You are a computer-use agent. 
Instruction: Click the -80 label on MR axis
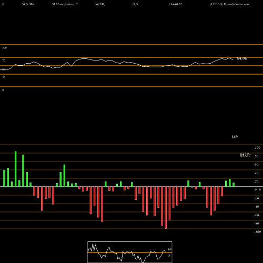(x=257, y=224)
